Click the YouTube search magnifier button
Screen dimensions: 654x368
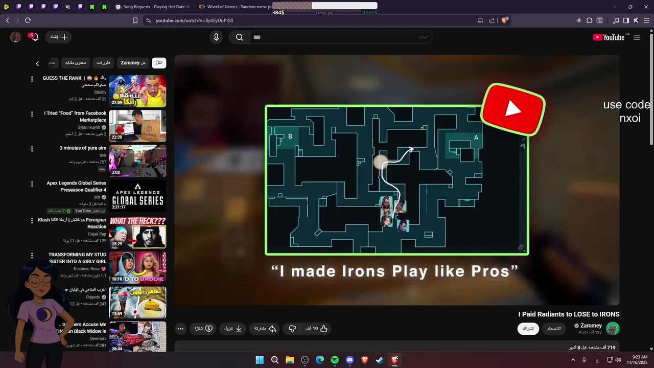point(239,37)
